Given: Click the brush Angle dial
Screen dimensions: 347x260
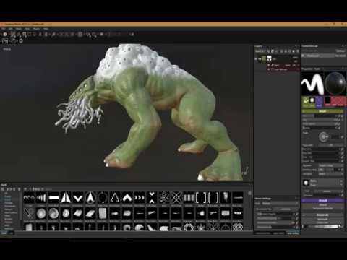Looking at the screenshot, I should click(x=323, y=137).
